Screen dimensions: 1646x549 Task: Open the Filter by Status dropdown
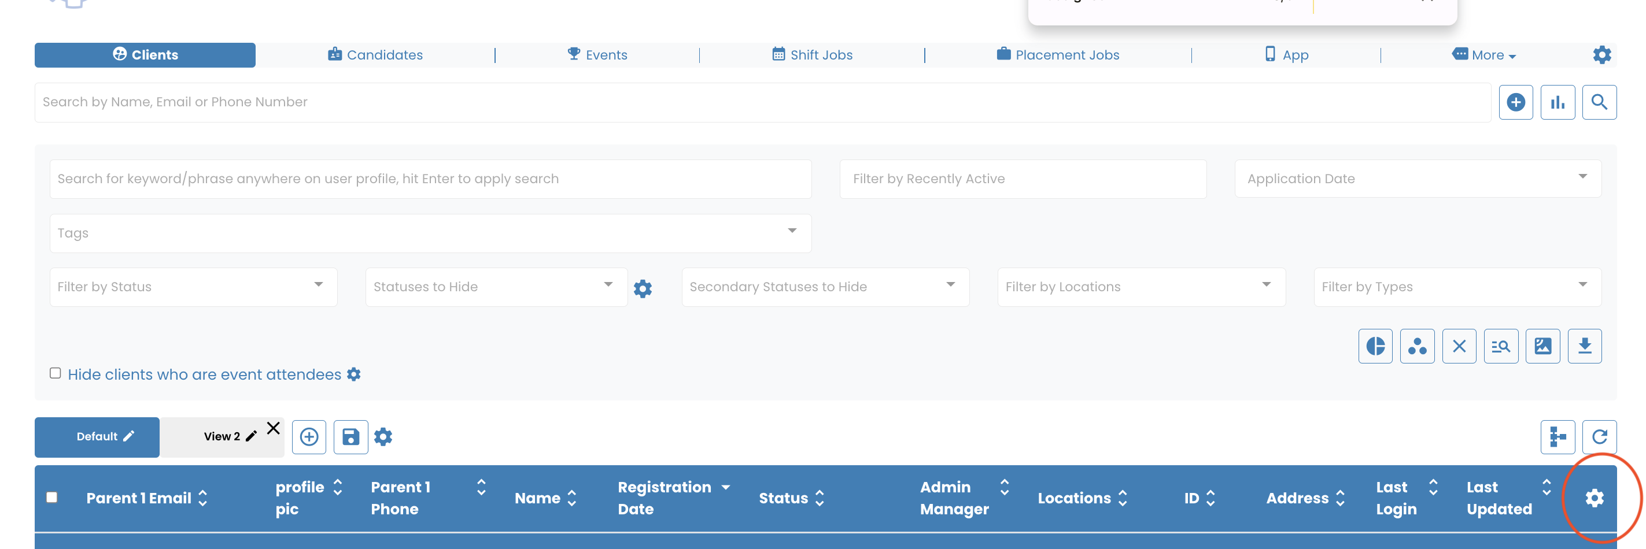tap(193, 287)
